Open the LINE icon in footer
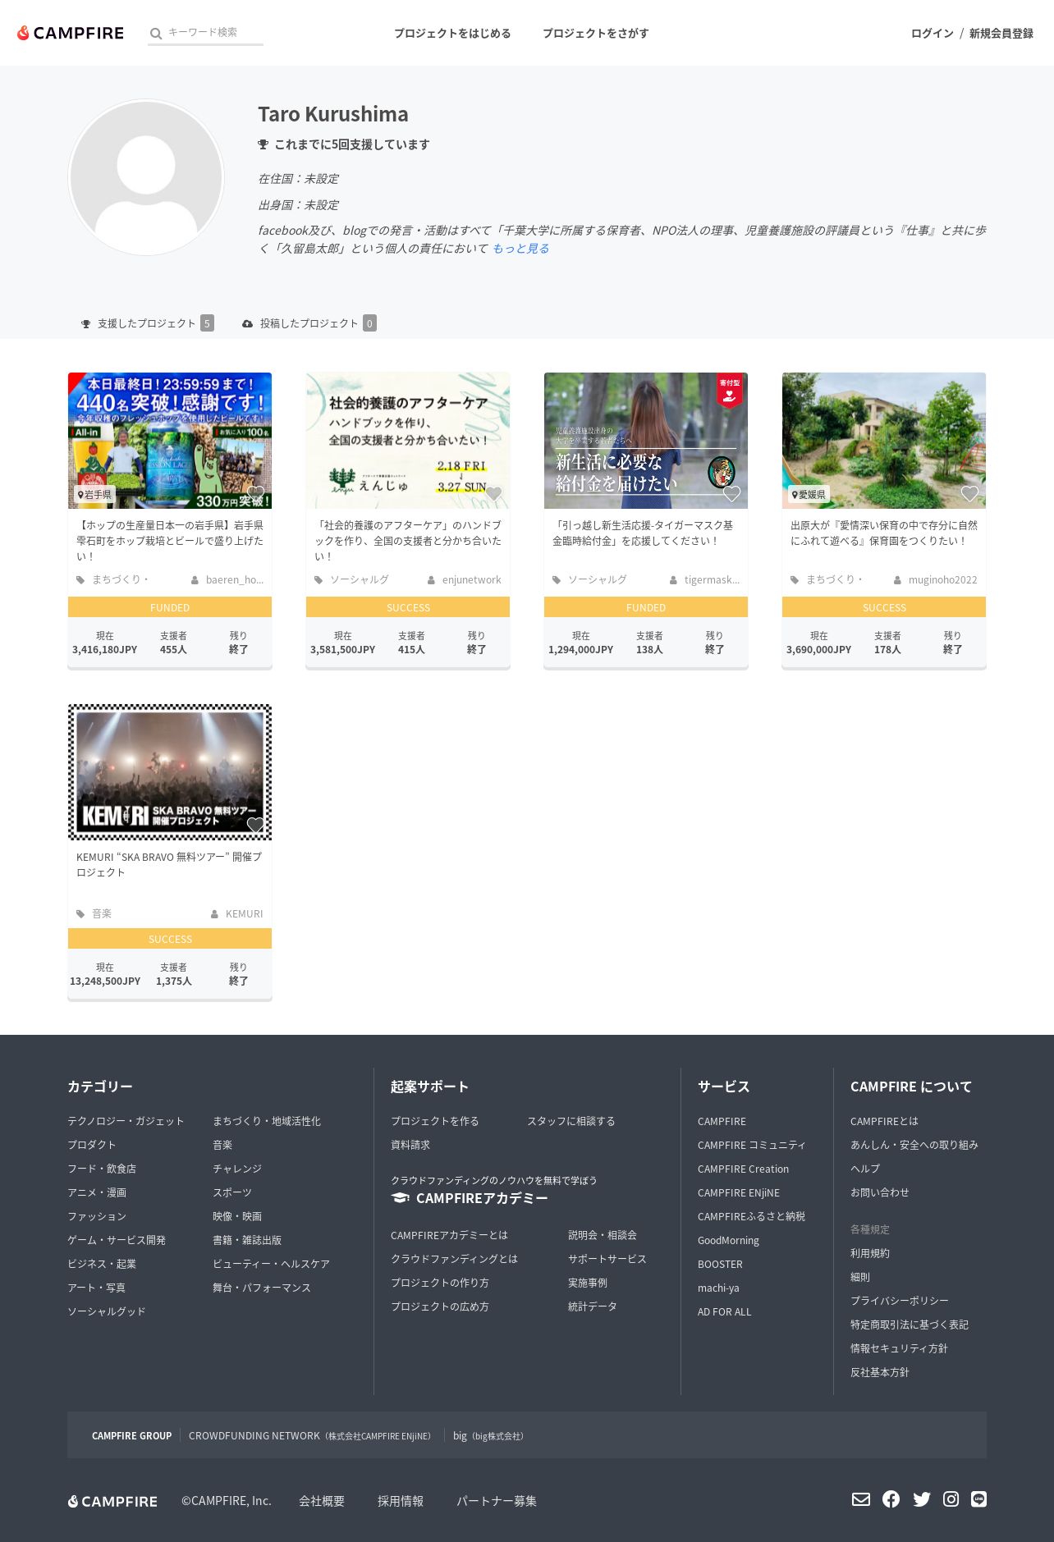 (x=978, y=1499)
